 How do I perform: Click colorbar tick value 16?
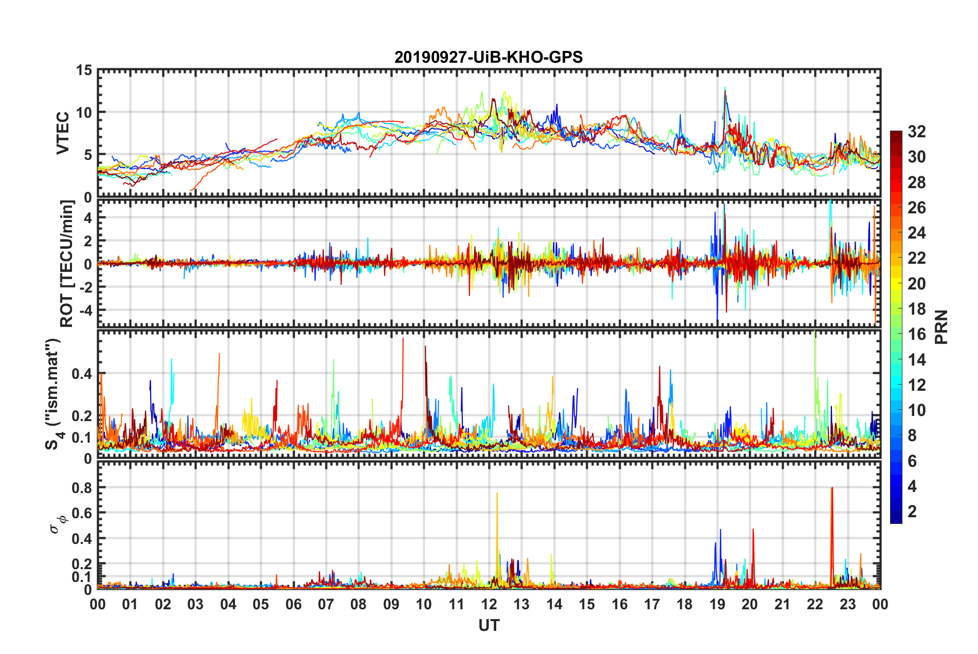click(916, 334)
